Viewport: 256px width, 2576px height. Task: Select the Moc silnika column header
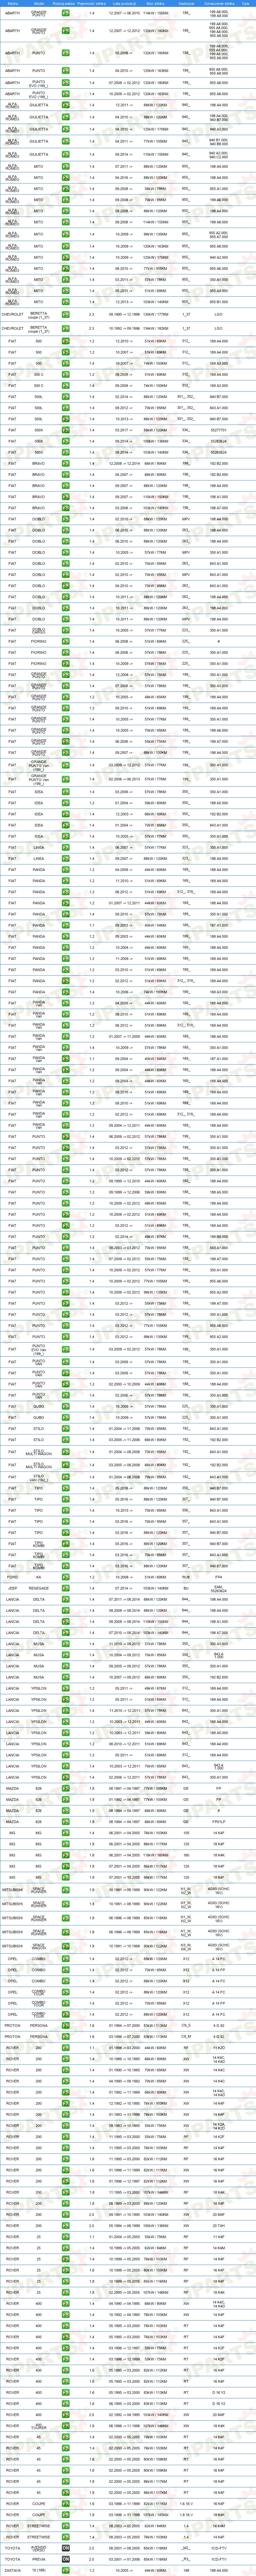156,3
